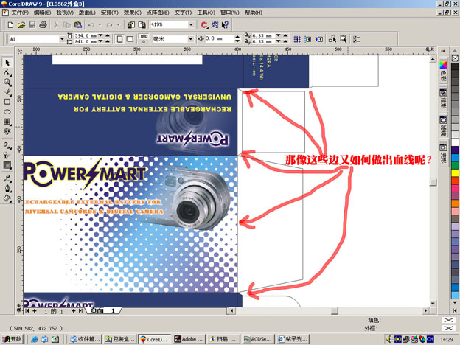Viewport: 460px width, 345px height.
Task: Open the drawing units dropdown
Action: tap(191, 39)
